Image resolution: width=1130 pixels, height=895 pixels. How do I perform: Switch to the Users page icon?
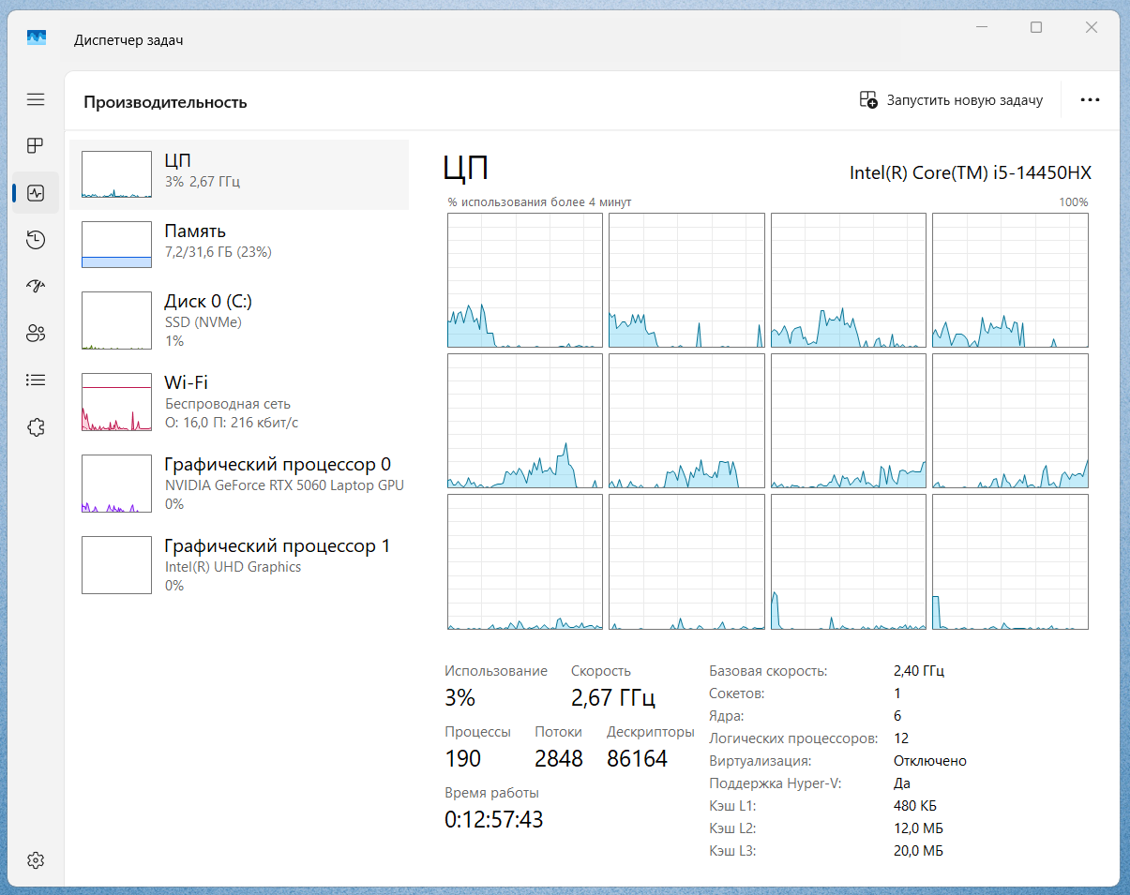tap(36, 333)
